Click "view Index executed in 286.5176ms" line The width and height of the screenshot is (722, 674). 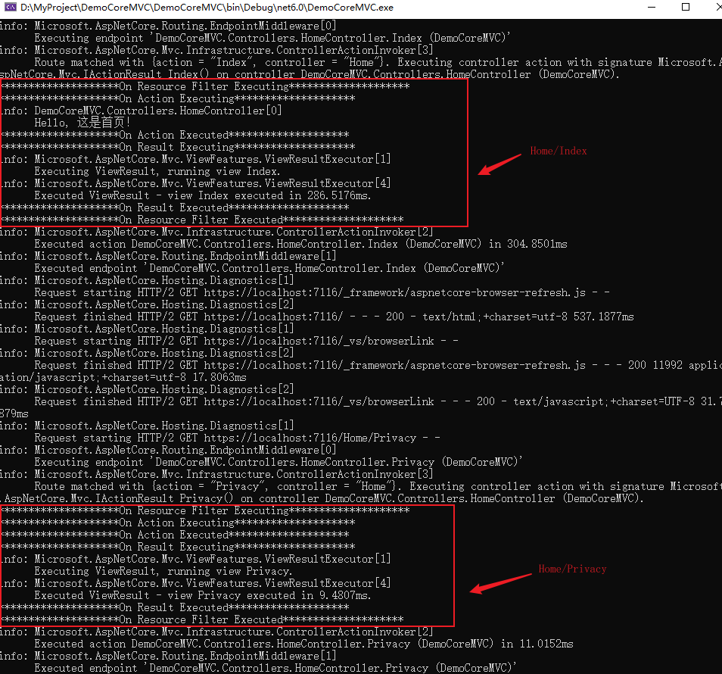[x=203, y=196]
